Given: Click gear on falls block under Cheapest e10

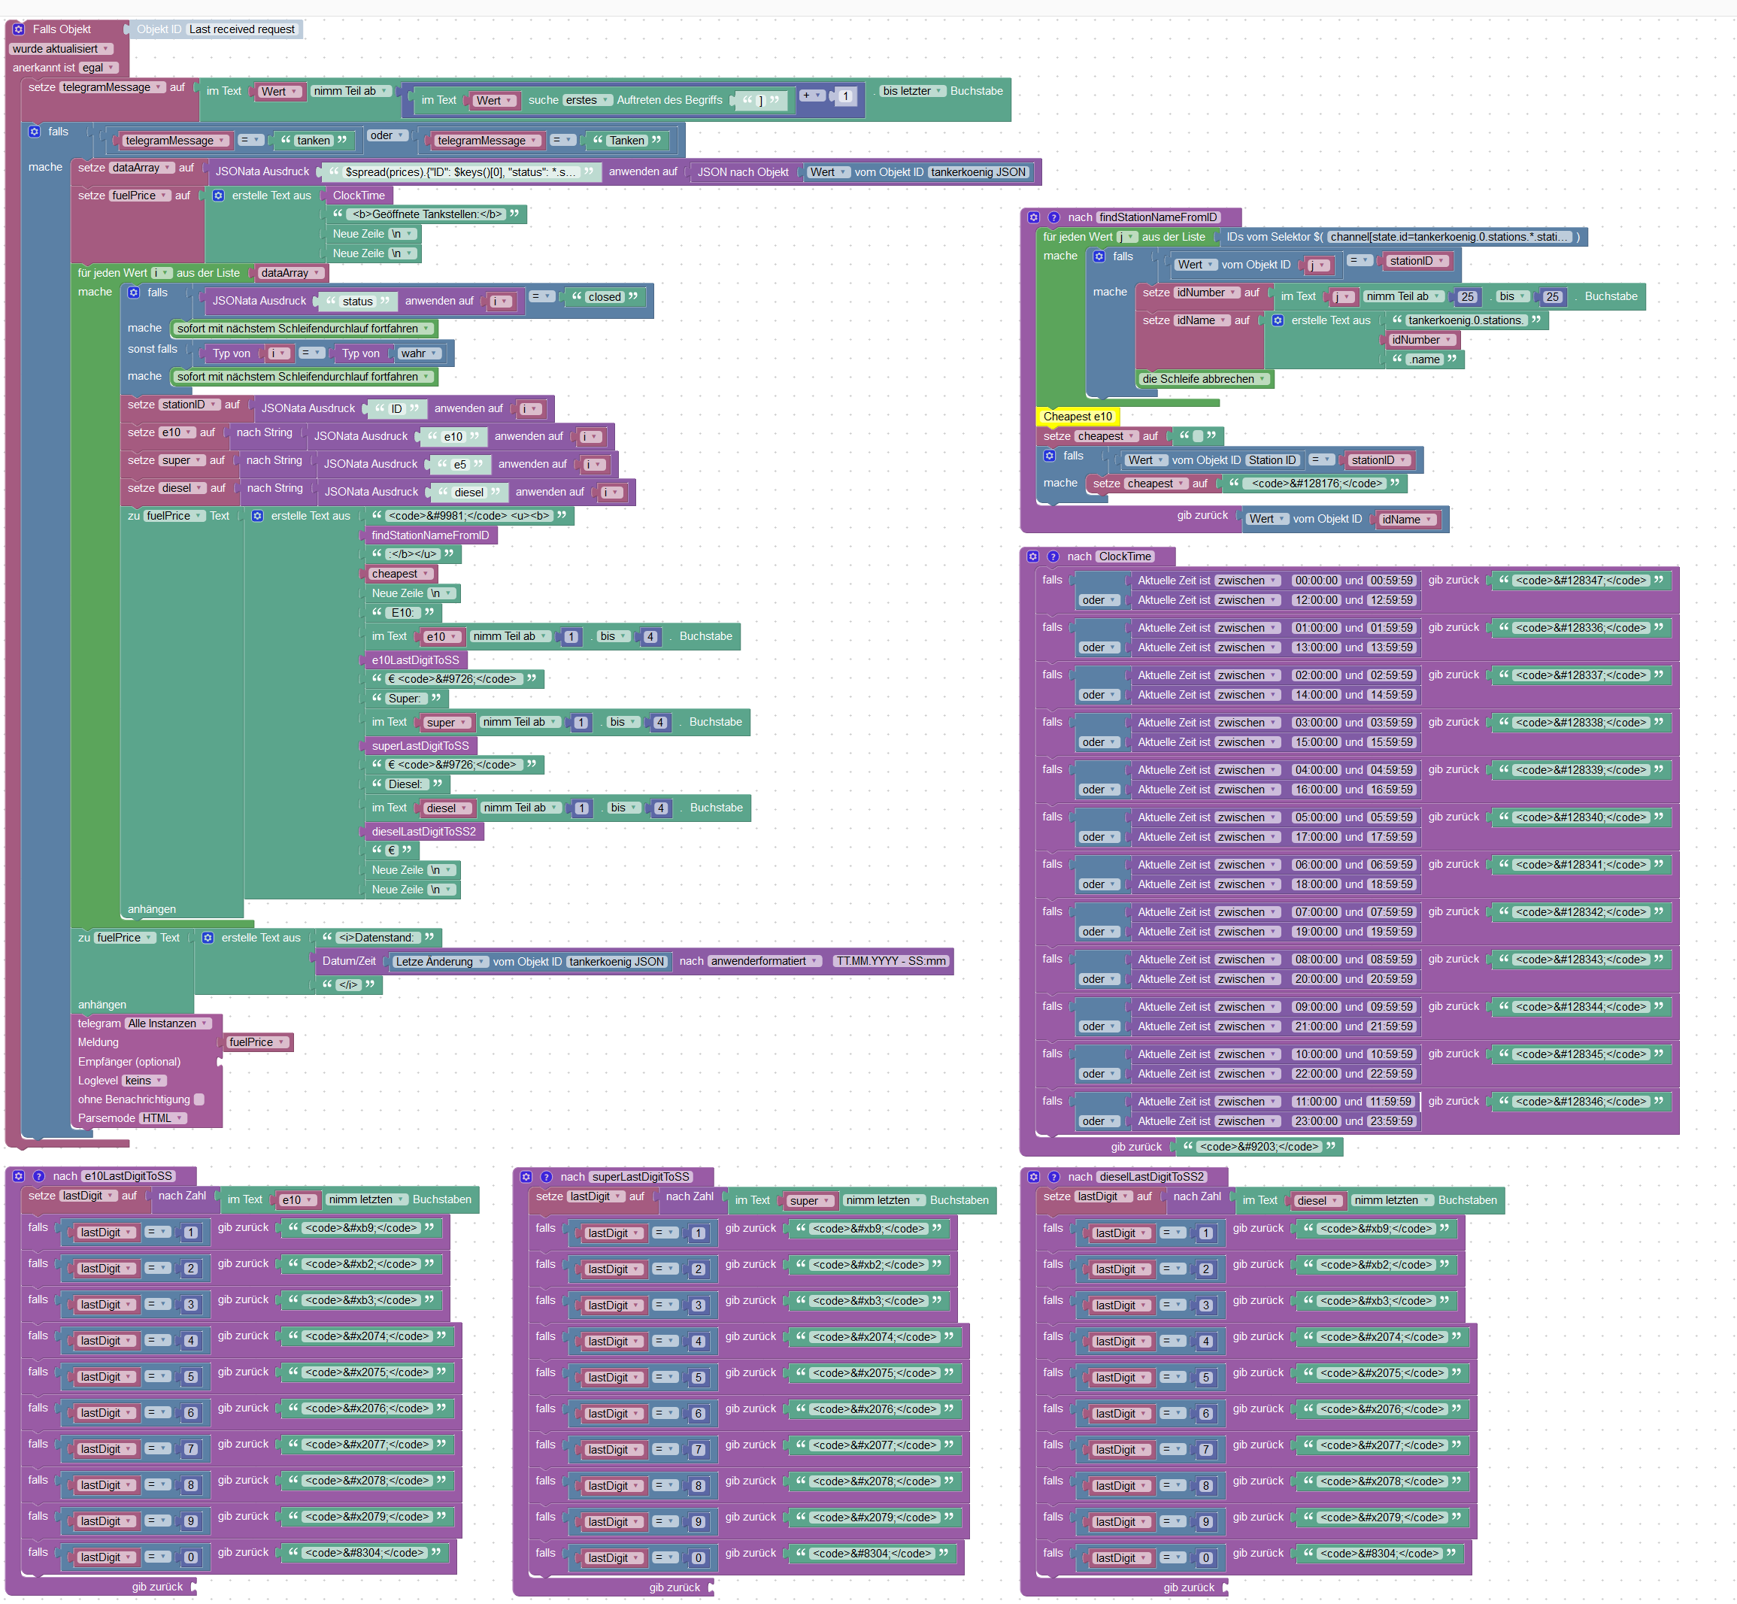Looking at the screenshot, I should pyautogui.click(x=1050, y=456).
